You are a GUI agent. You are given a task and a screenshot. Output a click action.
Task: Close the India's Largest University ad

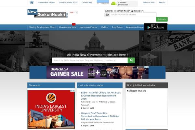[x=74, y=91]
